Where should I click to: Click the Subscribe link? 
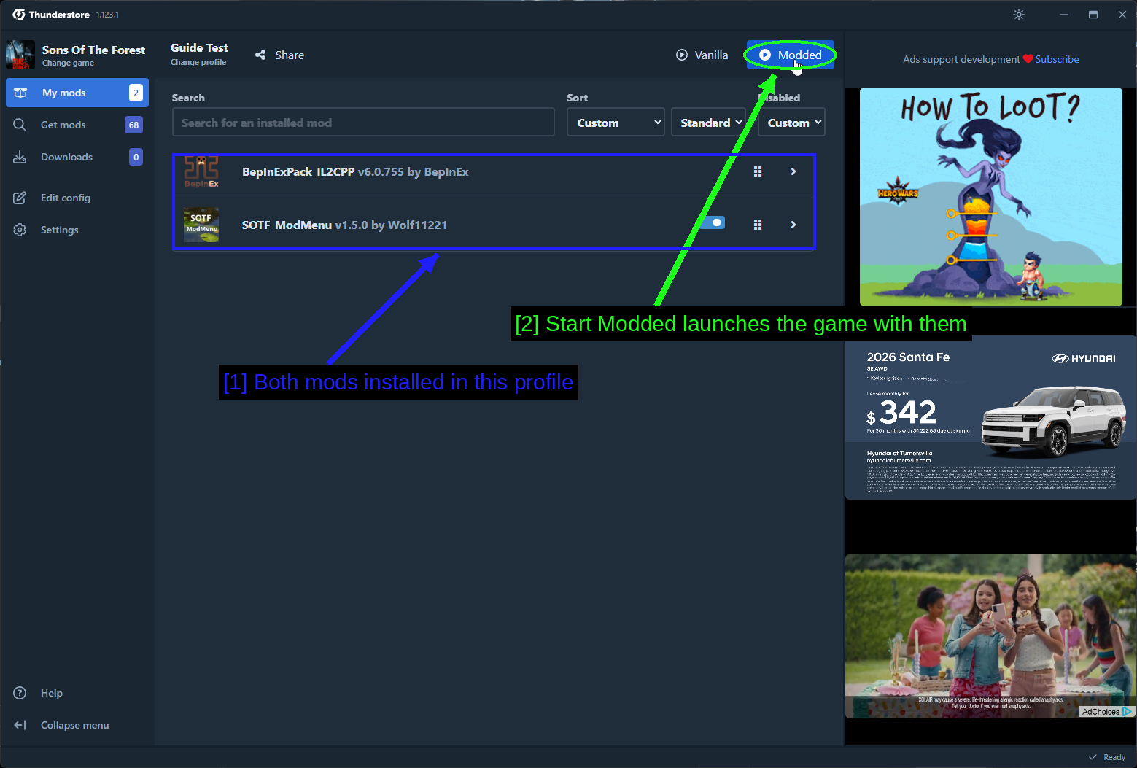pyautogui.click(x=1057, y=59)
